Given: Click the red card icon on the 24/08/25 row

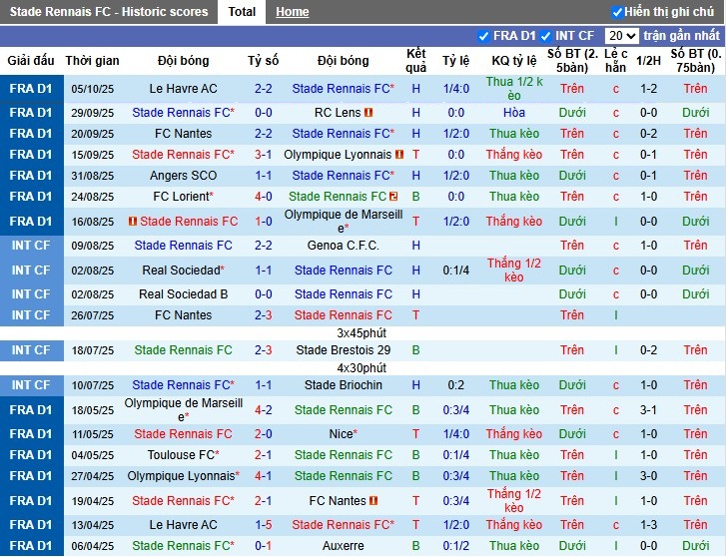Looking at the screenshot, I should (394, 197).
